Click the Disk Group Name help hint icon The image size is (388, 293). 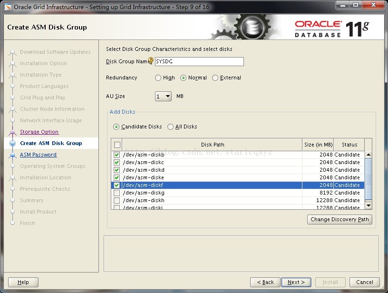pyautogui.click(x=150, y=60)
